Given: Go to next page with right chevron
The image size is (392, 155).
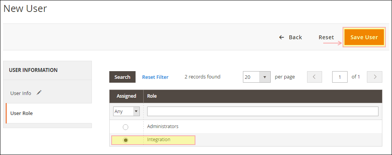Looking at the screenshot, I should (x=375, y=77).
